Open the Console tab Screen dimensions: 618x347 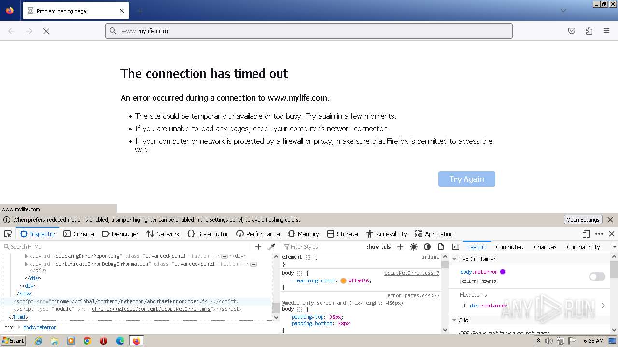79,234
